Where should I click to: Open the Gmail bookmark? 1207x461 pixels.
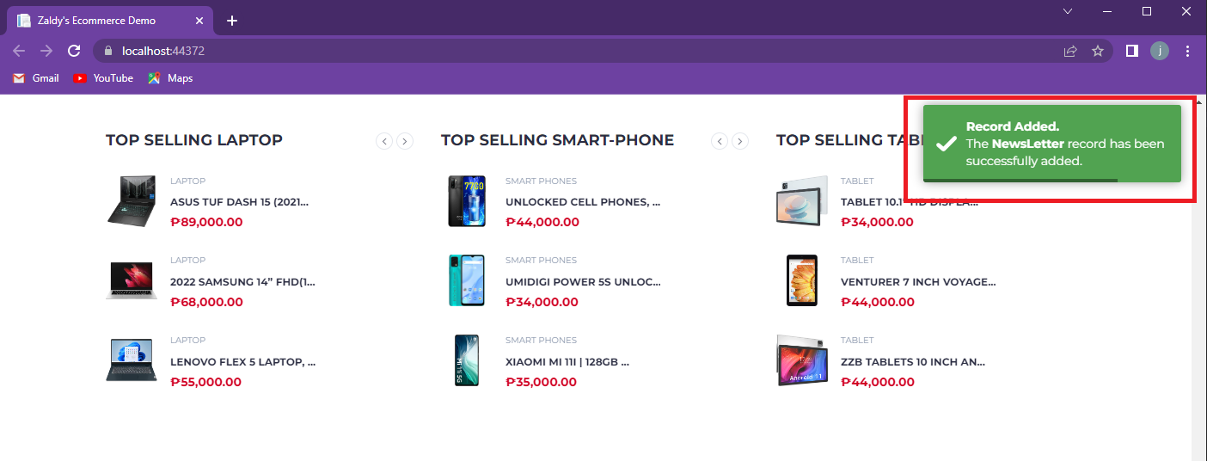(x=36, y=78)
